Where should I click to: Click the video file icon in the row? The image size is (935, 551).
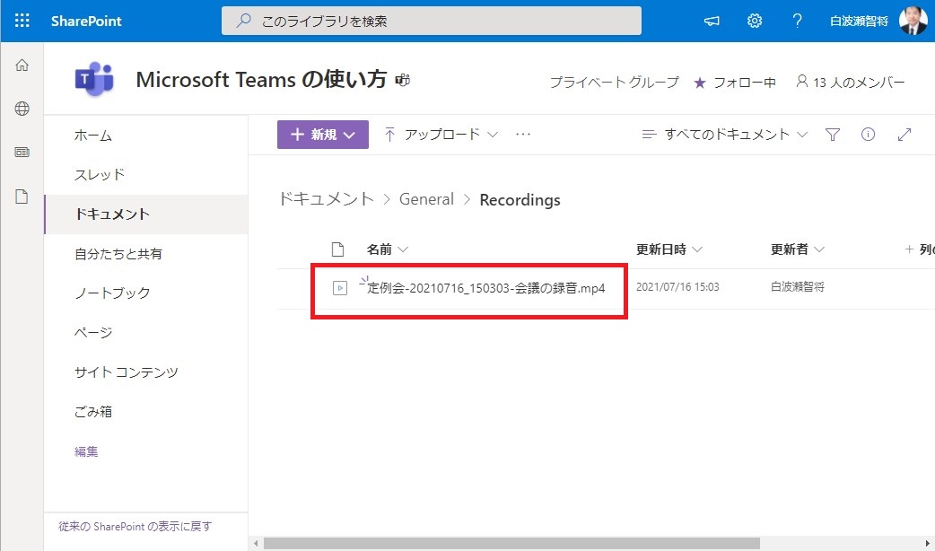pos(340,288)
